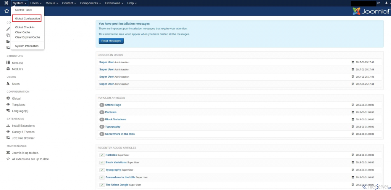Click the home icon in the blue header
The height and width of the screenshot is (190, 391).
7,11
